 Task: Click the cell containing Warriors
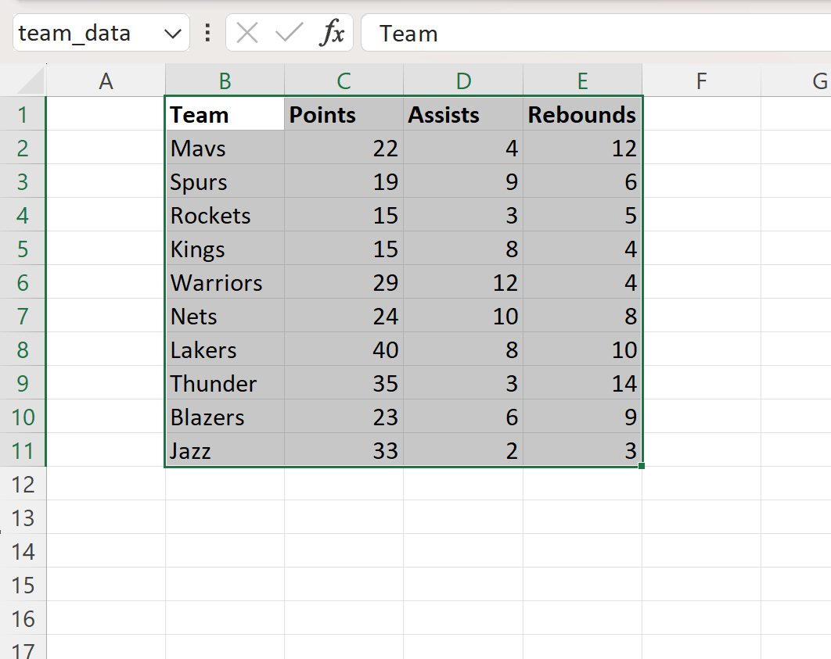pyautogui.click(x=224, y=282)
